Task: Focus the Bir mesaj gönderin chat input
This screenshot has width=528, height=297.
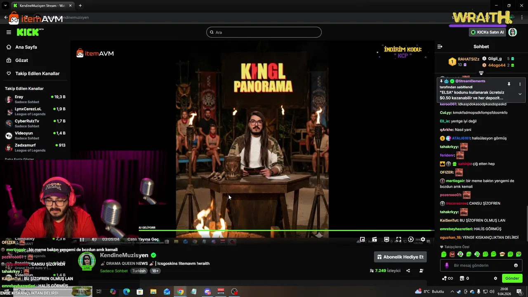Action: [x=481, y=265]
